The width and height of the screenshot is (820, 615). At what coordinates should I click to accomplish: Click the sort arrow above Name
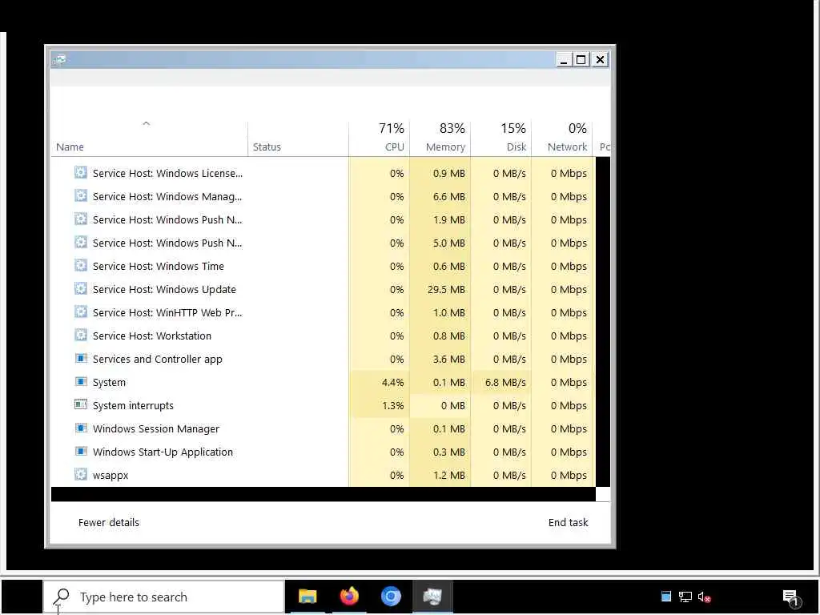tap(147, 124)
